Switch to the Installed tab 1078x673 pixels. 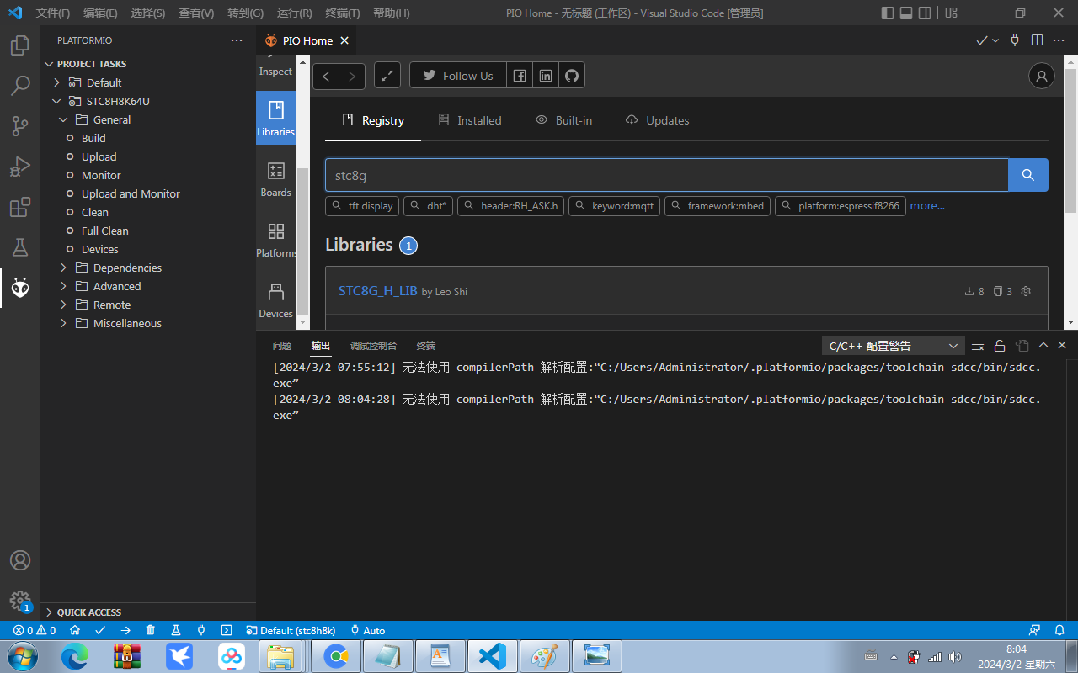click(x=470, y=120)
